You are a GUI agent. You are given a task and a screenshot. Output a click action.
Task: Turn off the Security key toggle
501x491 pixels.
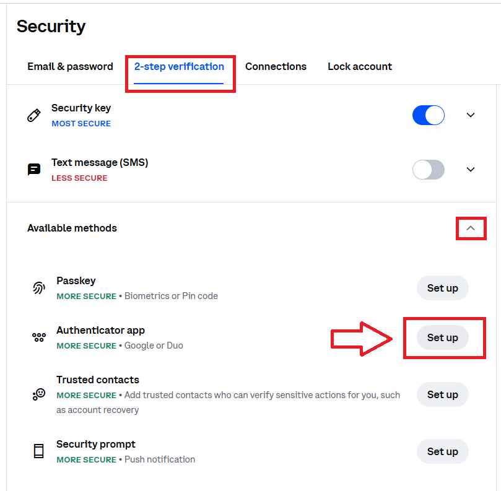click(x=429, y=115)
